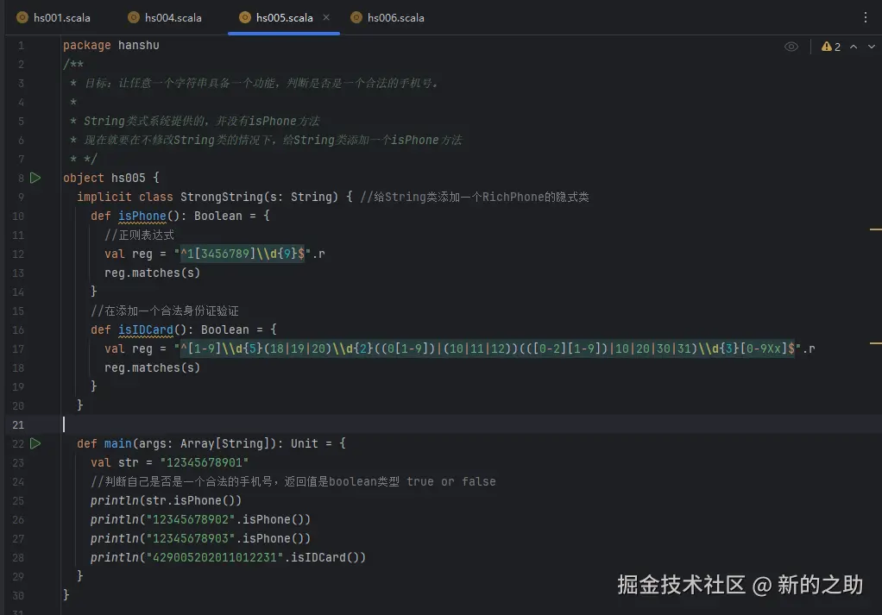Switch to the hs004.scala tab
The height and width of the screenshot is (615, 882).
click(x=172, y=16)
